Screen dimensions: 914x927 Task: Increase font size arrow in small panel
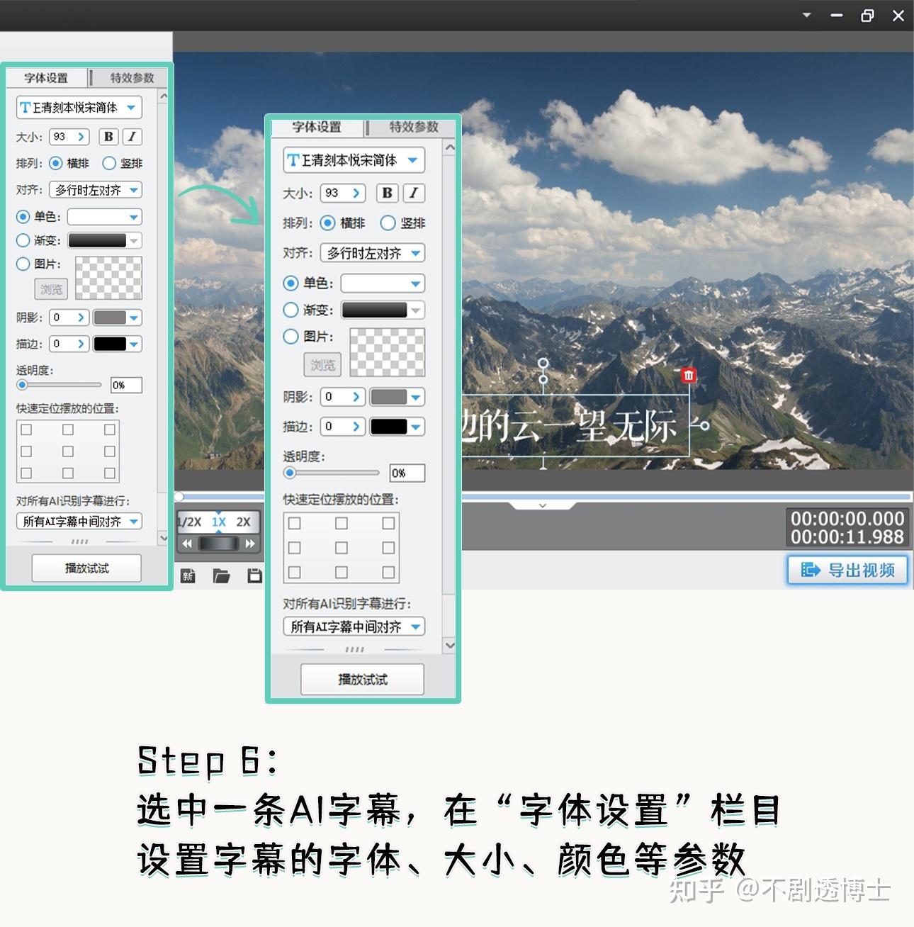(x=81, y=137)
